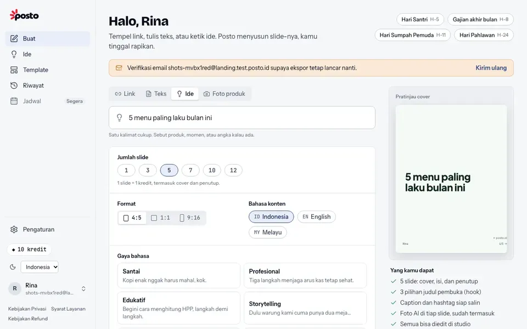Choose the Storytelling tone card

point(305,308)
